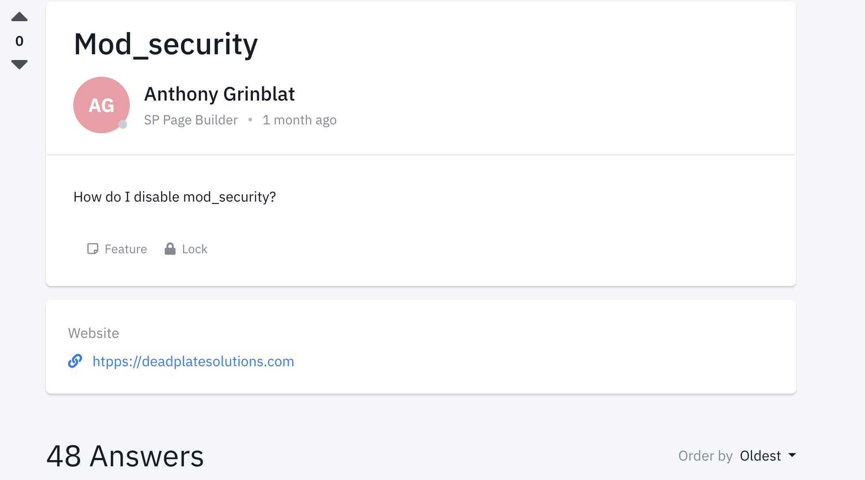Click the vote count showing 0

pyautogui.click(x=19, y=41)
